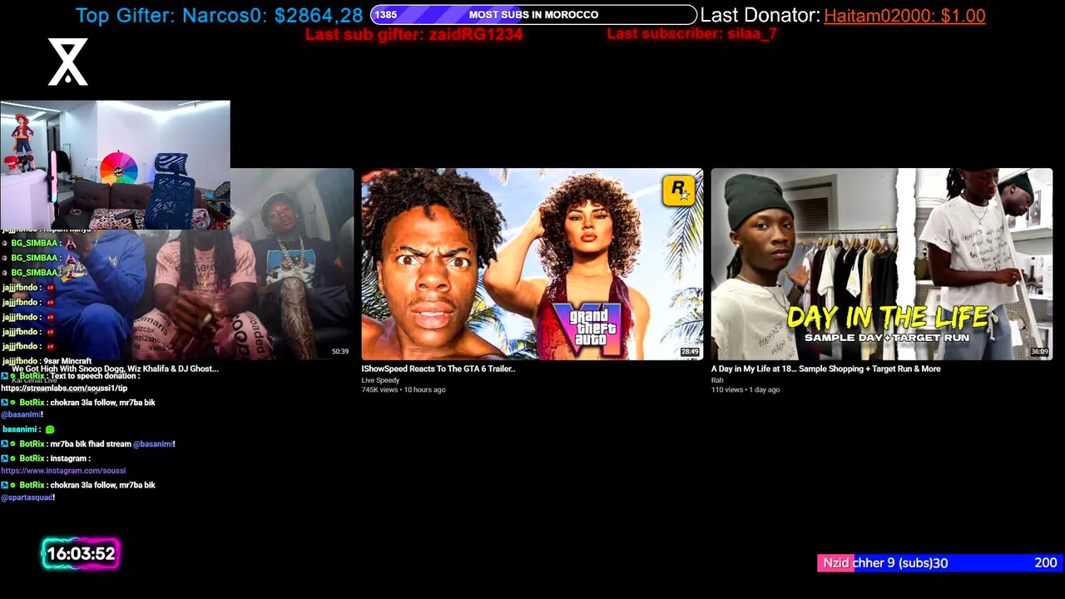
Task: Click the 50:39 duration badge
Action: click(340, 352)
